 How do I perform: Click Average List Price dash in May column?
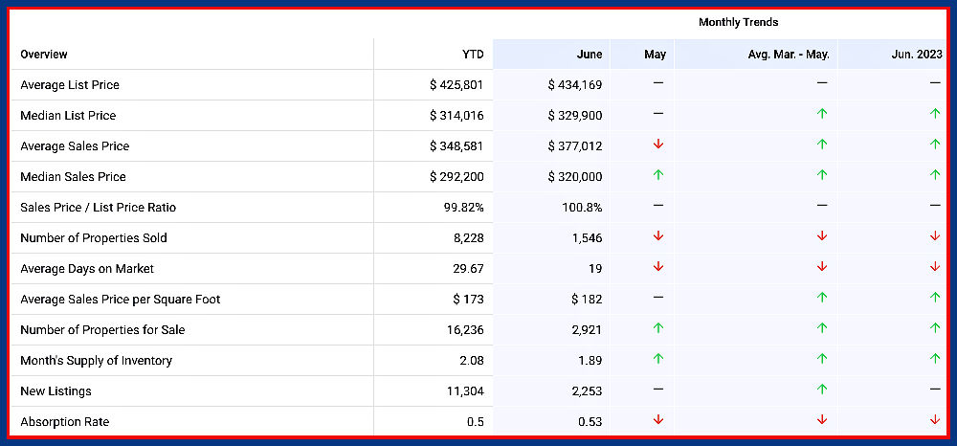[657, 83]
